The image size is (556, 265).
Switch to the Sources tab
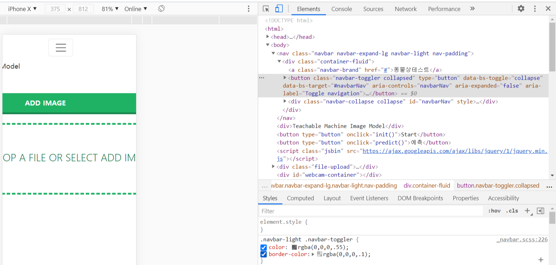coord(373,9)
